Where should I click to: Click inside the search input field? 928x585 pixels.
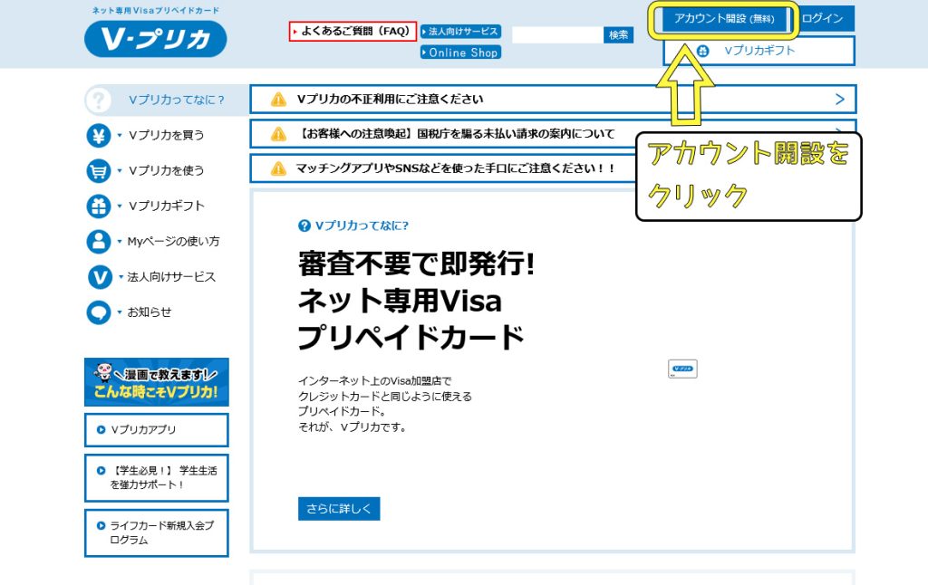coord(556,34)
